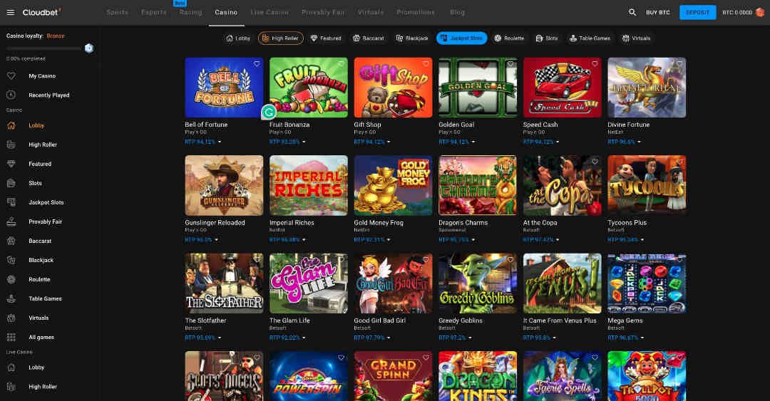Open the Blog top navigation tab
Viewport: 770px width, 401px height.
pyautogui.click(x=457, y=12)
